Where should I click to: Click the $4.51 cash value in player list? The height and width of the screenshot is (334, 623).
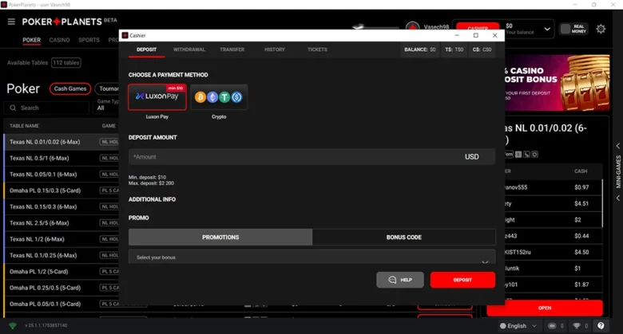pyautogui.click(x=581, y=203)
